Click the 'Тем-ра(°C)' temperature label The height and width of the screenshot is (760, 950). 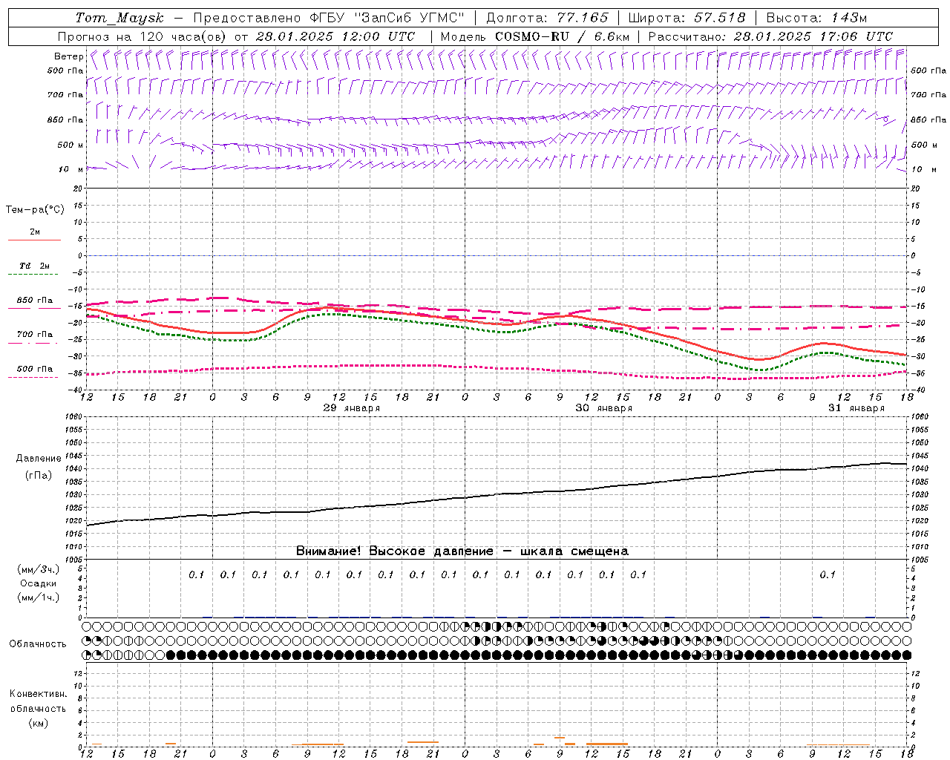[x=35, y=210]
